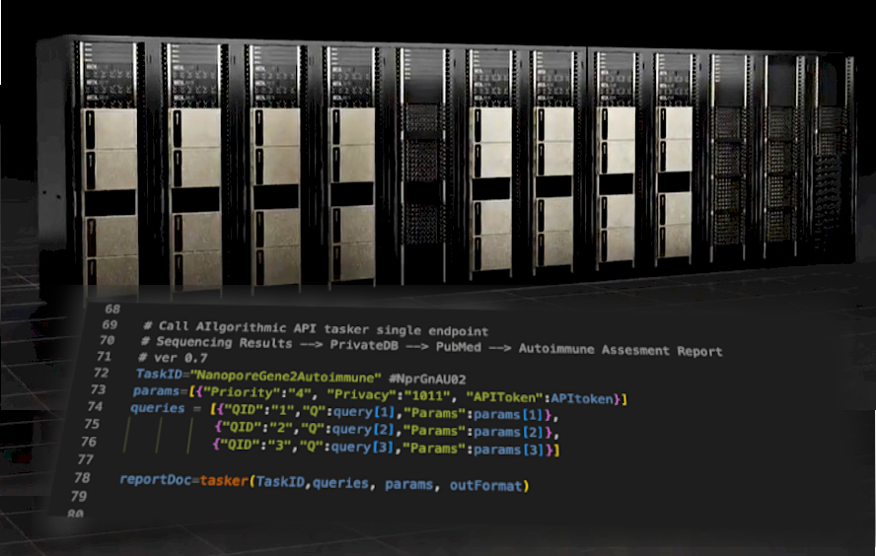Click query[1] on line 74
Viewport: 876px width, 556px height.
pyautogui.click(x=364, y=412)
